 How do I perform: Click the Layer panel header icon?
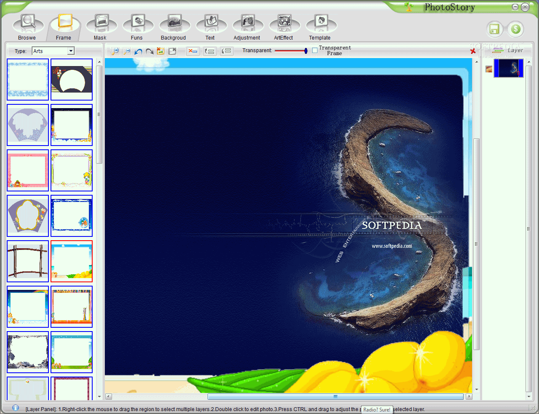tap(498, 50)
